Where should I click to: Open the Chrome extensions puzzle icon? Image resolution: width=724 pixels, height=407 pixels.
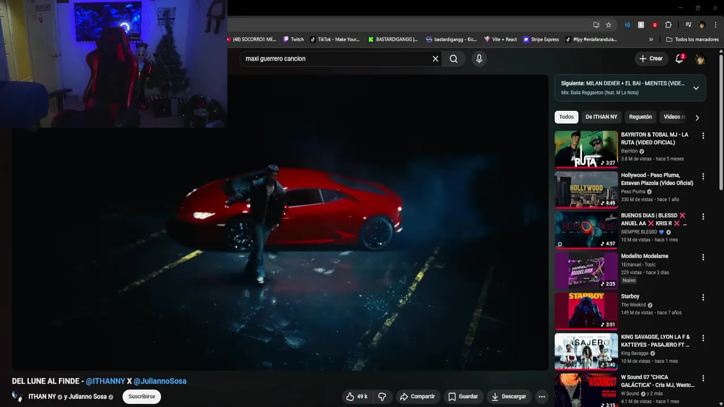coord(669,25)
